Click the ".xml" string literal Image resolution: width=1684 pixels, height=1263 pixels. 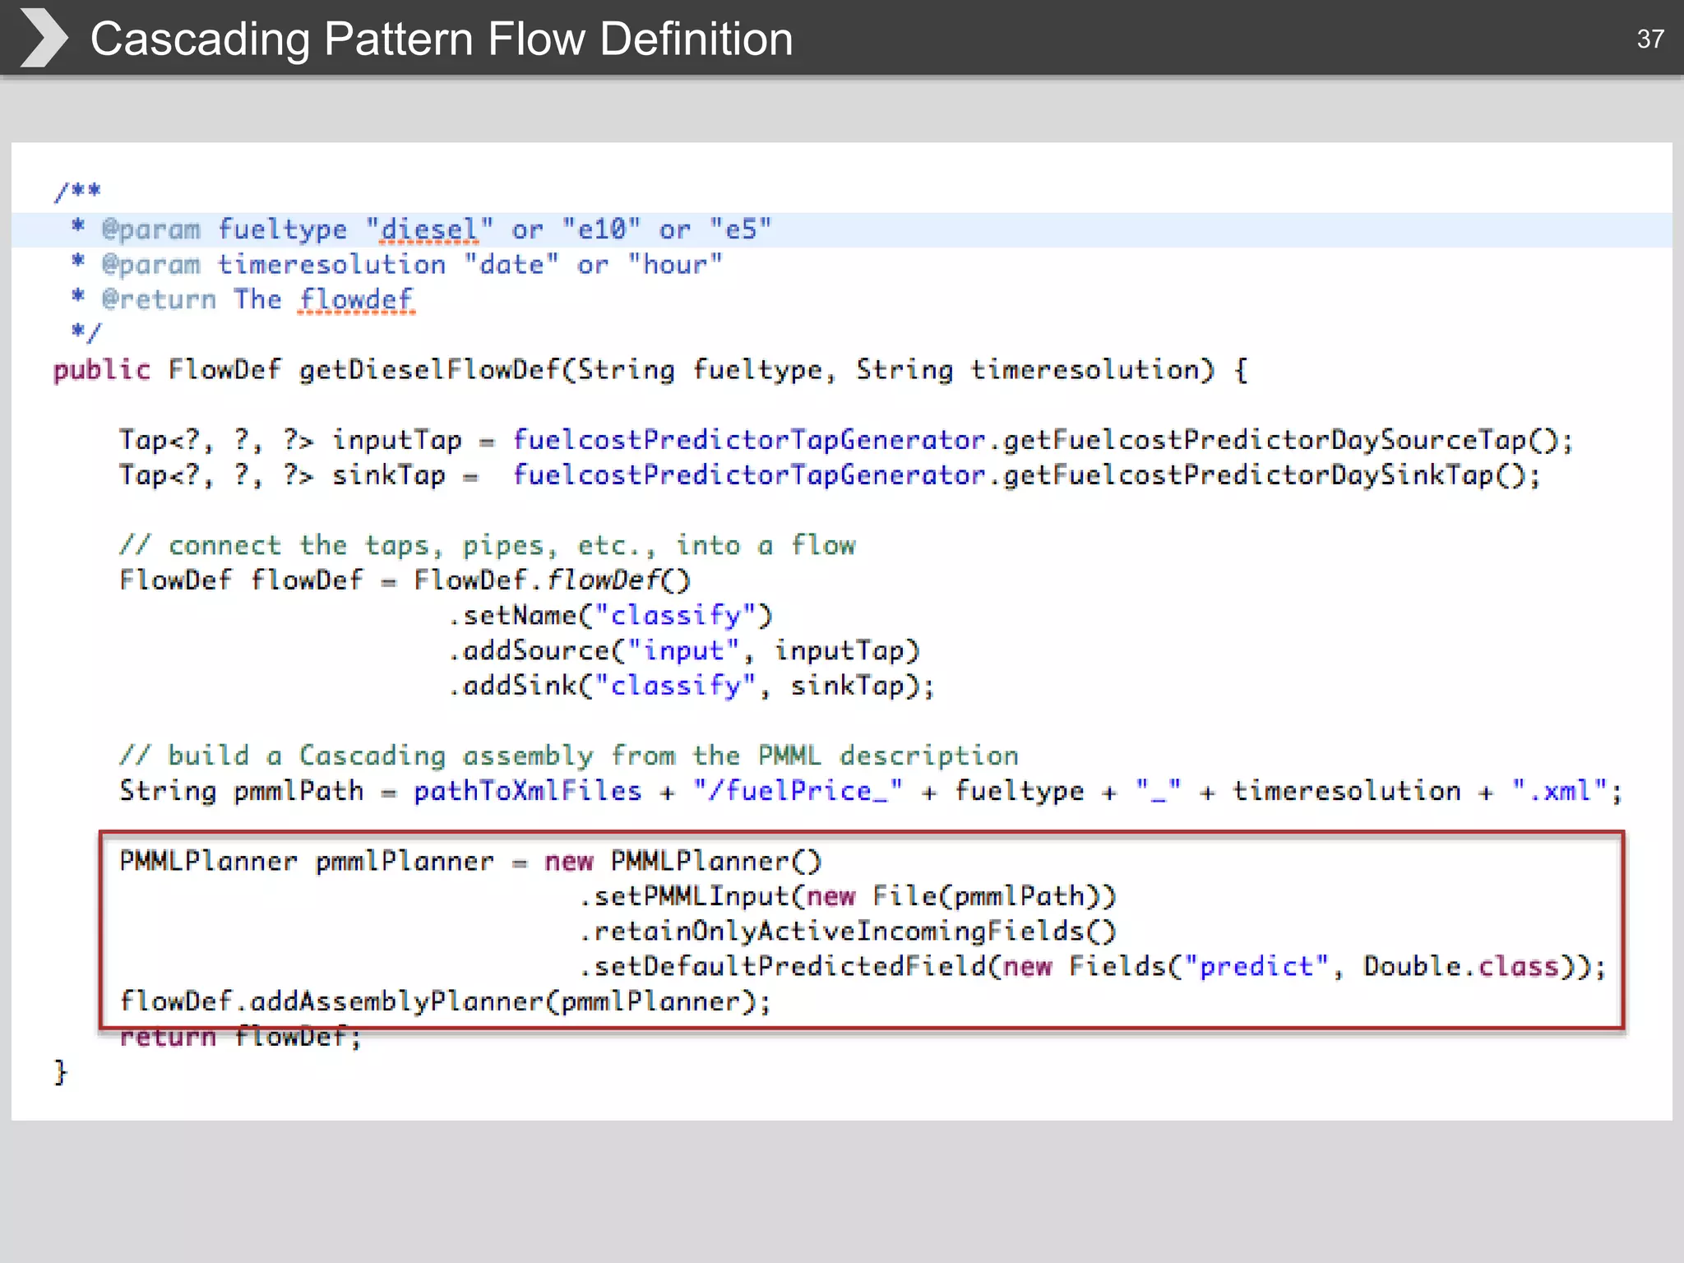pos(1559,791)
